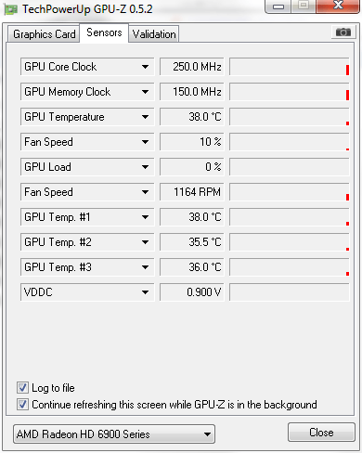Click the 1164 RPM fan speed value field
Image resolution: width=362 pixels, height=453 pixels.
click(x=192, y=192)
